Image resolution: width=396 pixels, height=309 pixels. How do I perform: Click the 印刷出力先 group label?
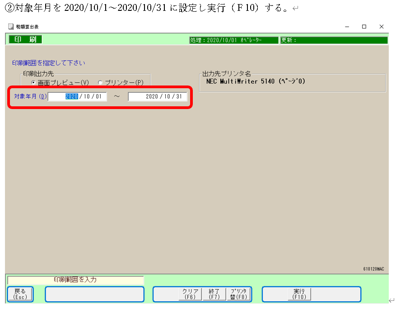38,74
